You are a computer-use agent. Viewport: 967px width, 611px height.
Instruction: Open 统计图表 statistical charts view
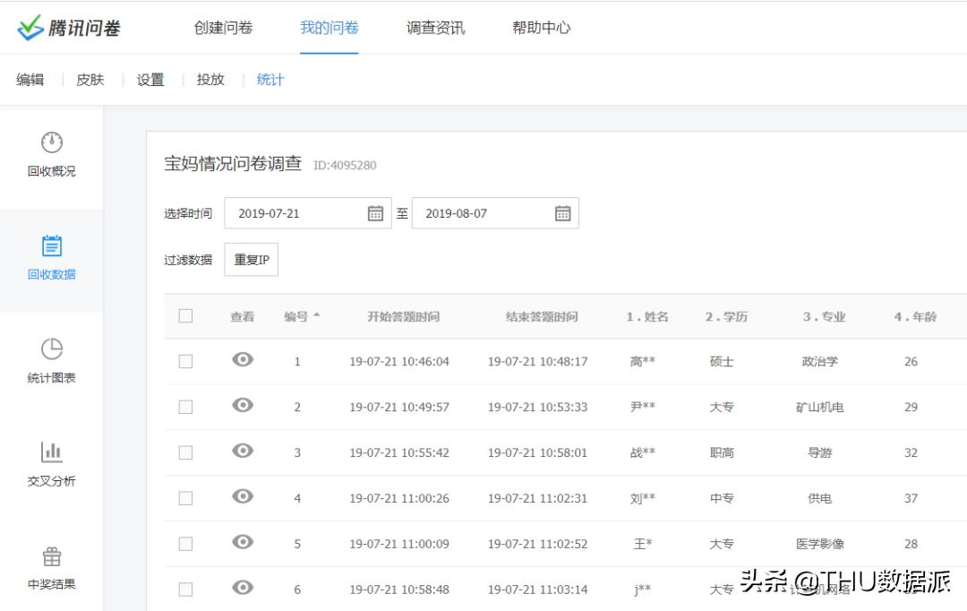pos(51,363)
